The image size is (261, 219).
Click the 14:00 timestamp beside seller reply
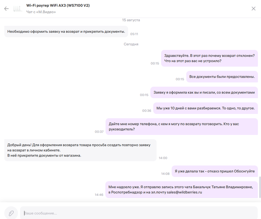coord(163,158)
